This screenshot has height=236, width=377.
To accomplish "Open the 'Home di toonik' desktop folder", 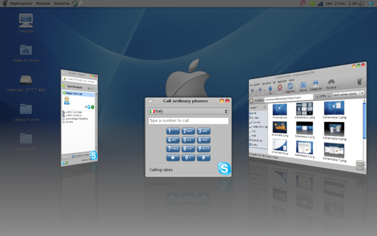I will (26, 50).
